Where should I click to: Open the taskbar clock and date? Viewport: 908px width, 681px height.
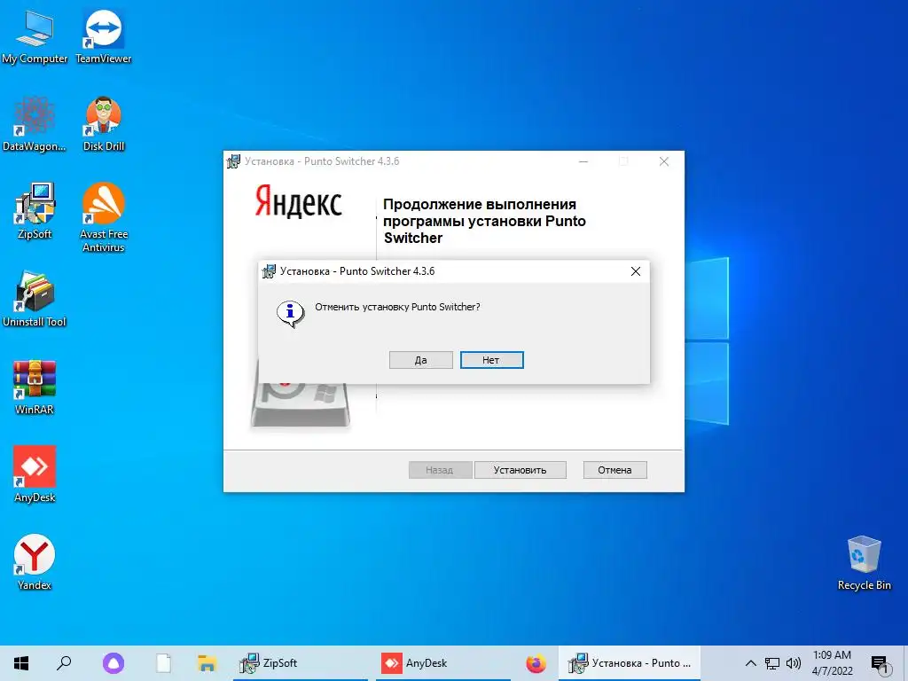(x=832, y=663)
